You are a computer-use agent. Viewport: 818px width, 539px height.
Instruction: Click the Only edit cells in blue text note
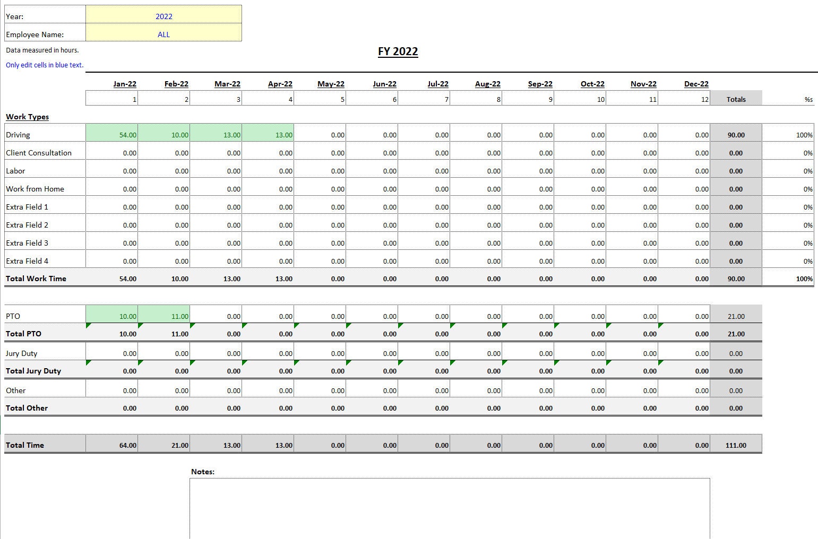point(44,65)
